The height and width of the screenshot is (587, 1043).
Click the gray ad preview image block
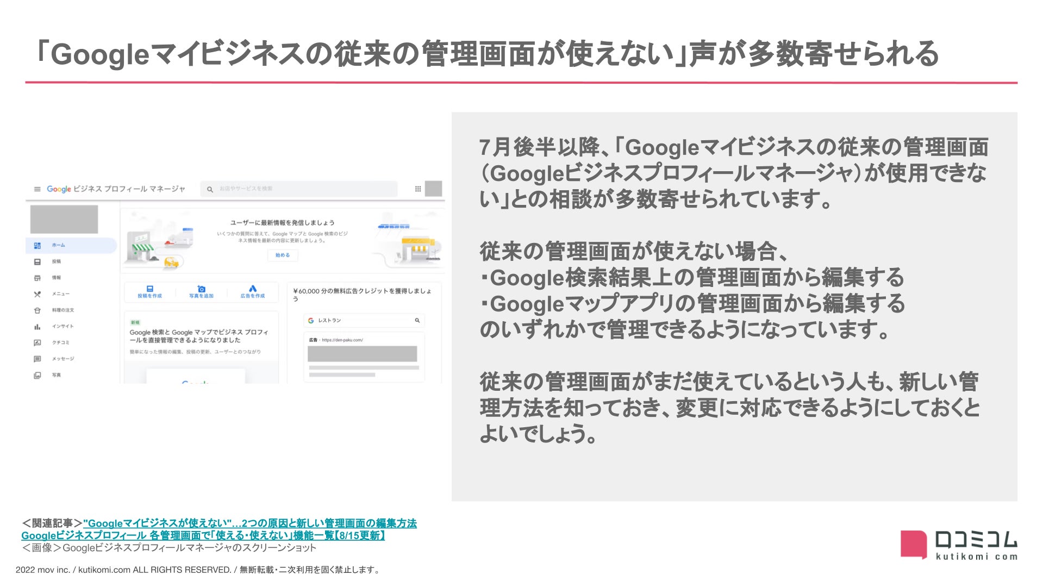(x=363, y=354)
